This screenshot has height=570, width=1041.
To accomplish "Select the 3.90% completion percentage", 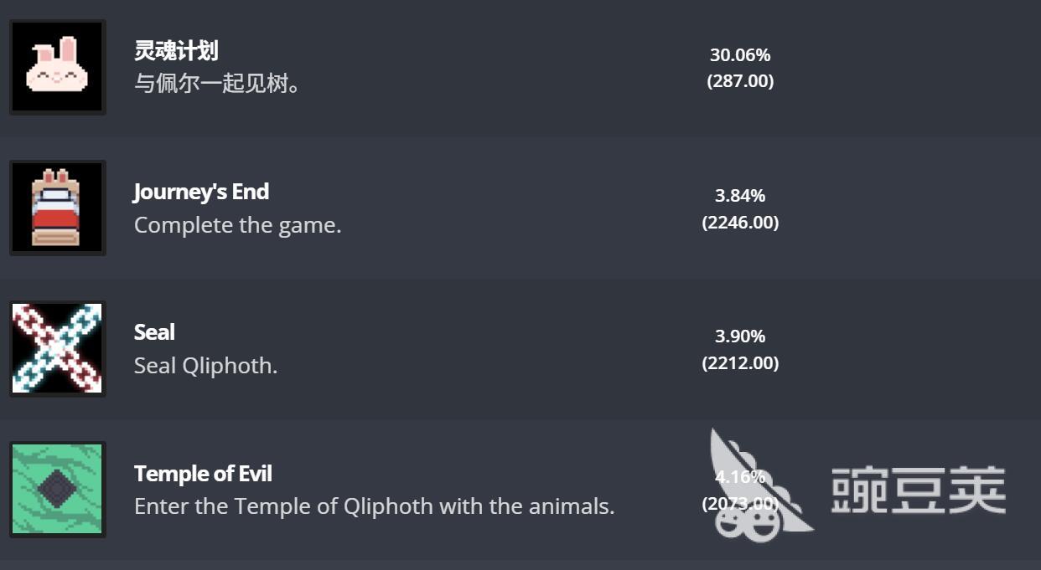I will 740,336.
